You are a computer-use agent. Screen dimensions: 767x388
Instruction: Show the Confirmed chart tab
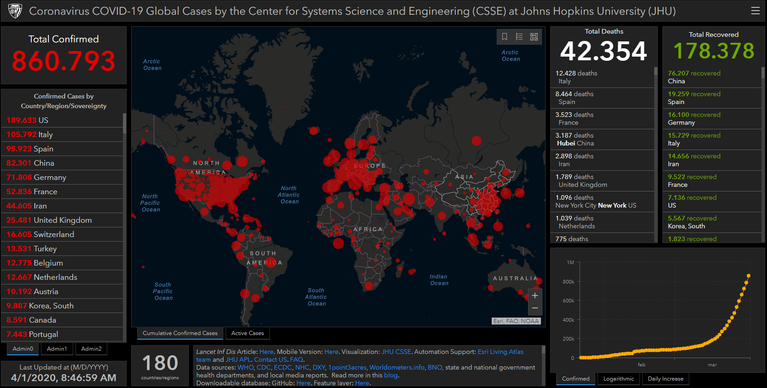pos(575,379)
